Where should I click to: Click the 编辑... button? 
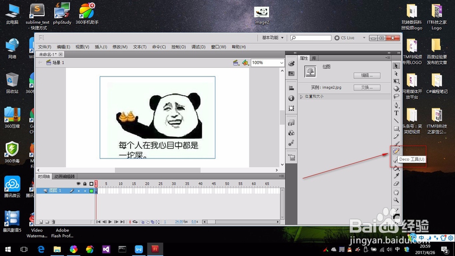[x=367, y=76]
